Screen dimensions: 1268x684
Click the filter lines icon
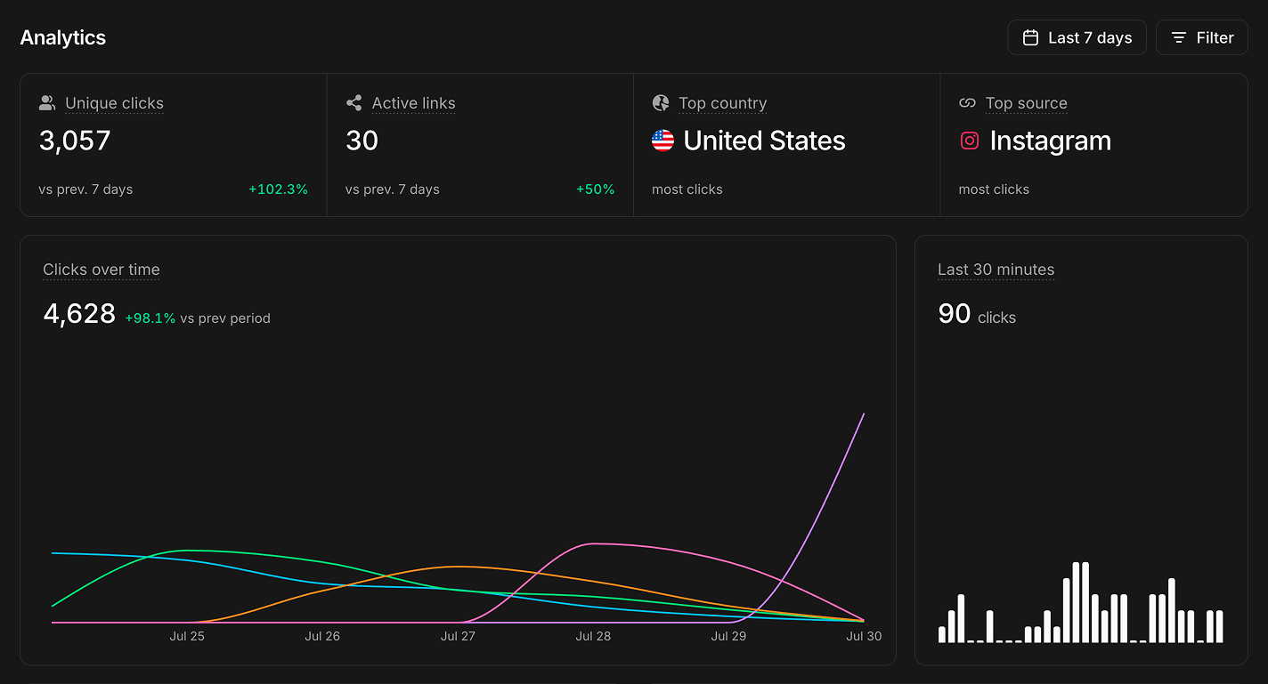pyautogui.click(x=1179, y=37)
